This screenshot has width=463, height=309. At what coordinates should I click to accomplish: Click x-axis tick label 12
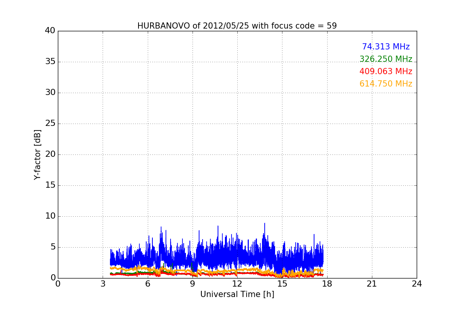click(237, 284)
